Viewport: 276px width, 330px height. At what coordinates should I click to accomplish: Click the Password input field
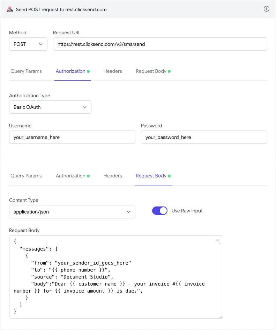click(204, 137)
